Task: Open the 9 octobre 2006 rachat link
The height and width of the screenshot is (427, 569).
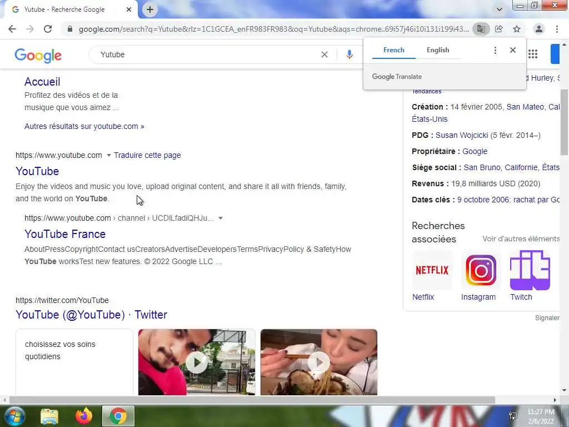Action: point(508,200)
